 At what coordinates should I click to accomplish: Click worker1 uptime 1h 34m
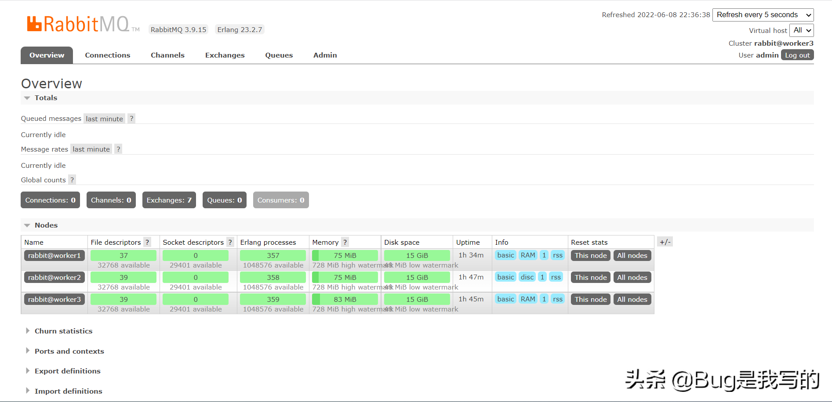471,255
